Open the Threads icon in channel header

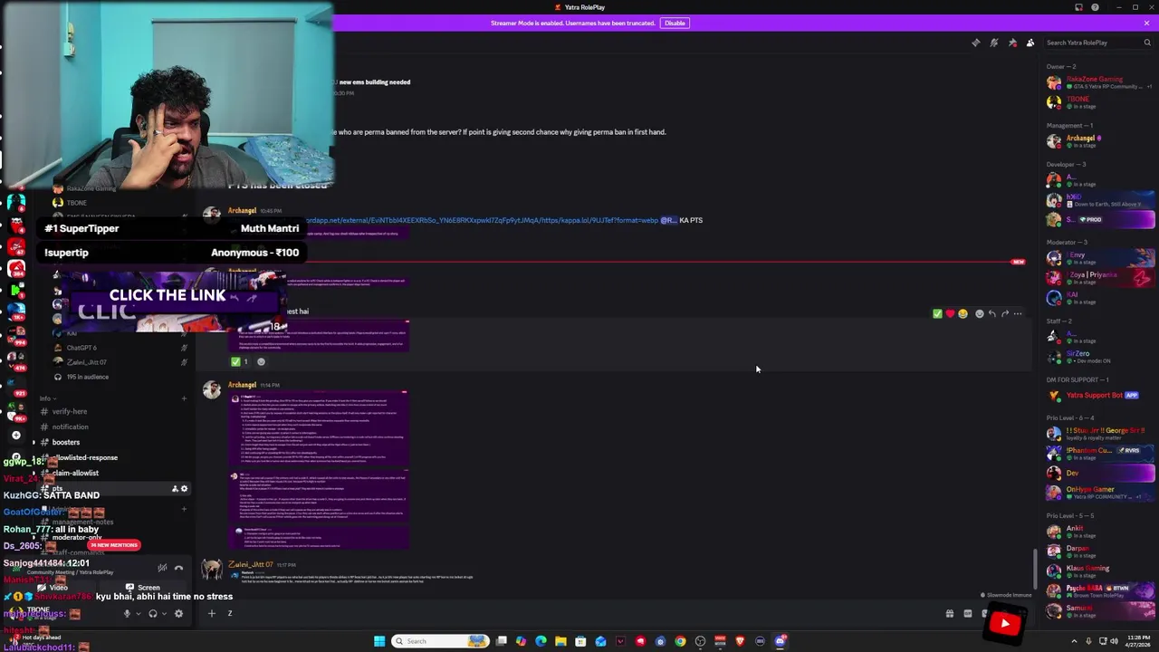pyautogui.click(x=975, y=43)
